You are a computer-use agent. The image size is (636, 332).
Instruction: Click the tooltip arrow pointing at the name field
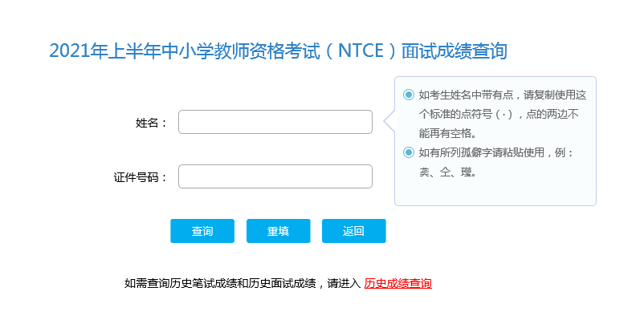coord(389,121)
